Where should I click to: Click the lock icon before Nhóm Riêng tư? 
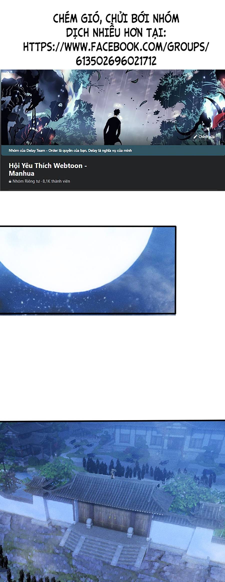10,181
